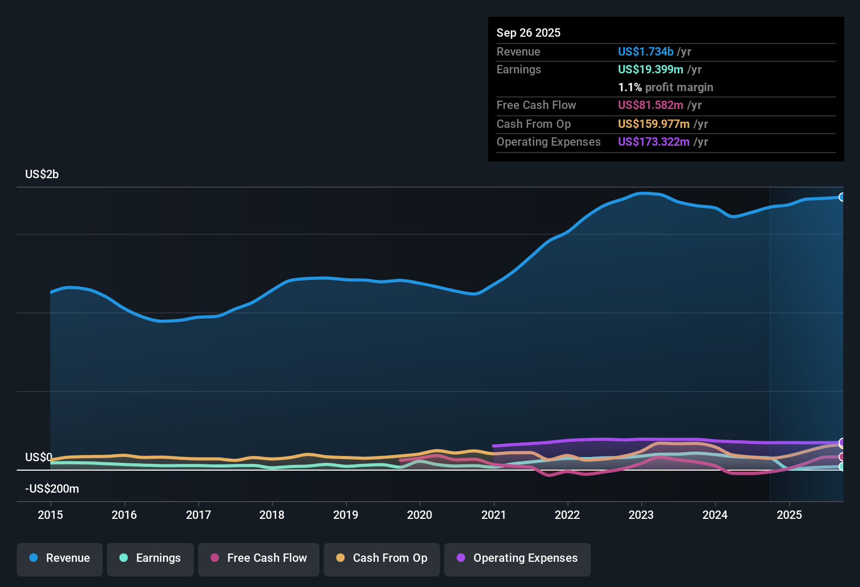Select the Free Cash Flow row in tooltip

[665, 105]
